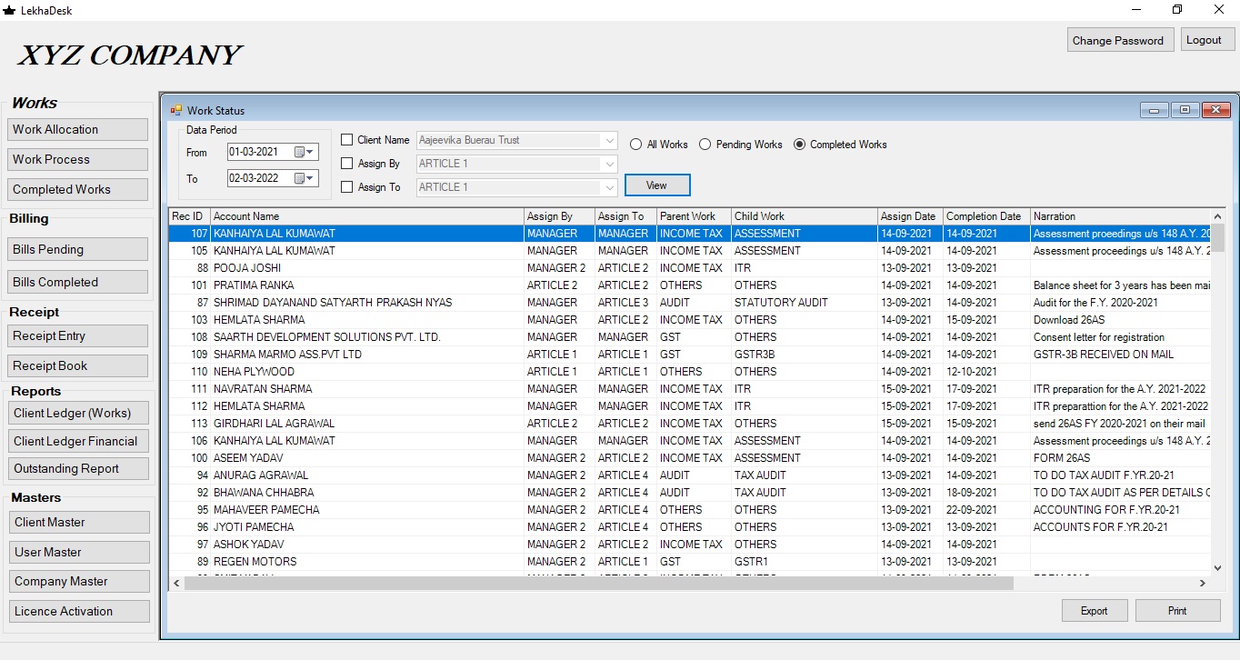The image size is (1240, 660).
Task: Click the LekhaDesk crown icon in the title bar
Action: 9,10
